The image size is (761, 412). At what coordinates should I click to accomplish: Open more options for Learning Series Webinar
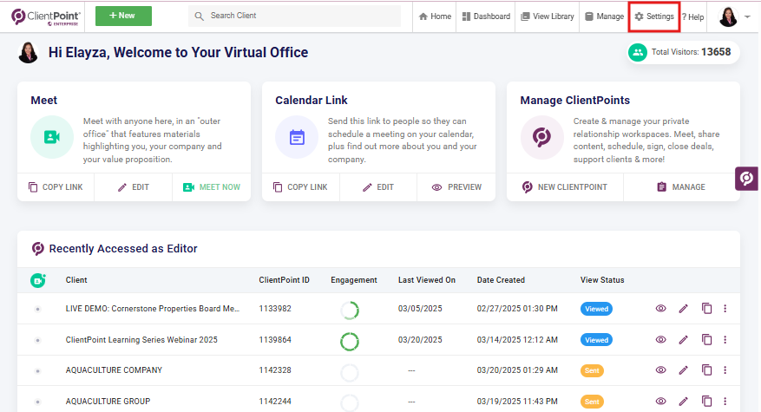[x=725, y=340]
